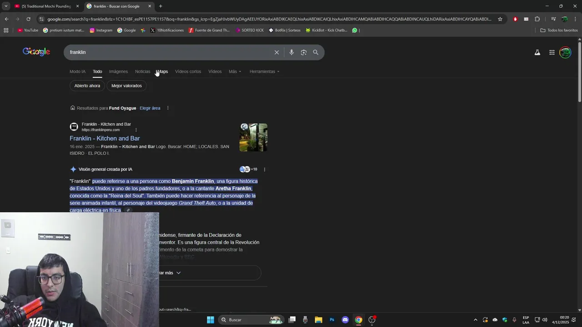This screenshot has width=582, height=327.
Task: Open the apps shortcut in bookmarks bar
Action: 6,30
